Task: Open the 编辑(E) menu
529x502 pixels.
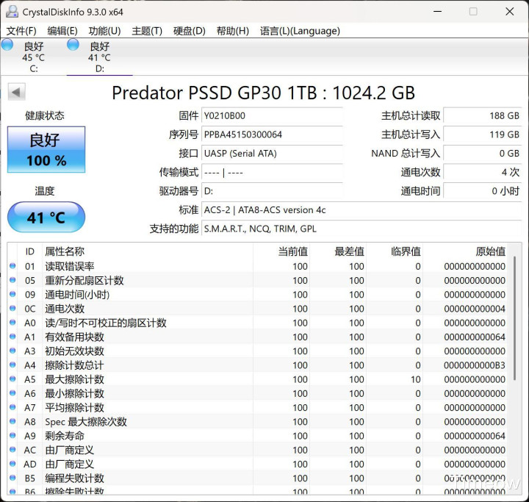Action: coord(62,31)
